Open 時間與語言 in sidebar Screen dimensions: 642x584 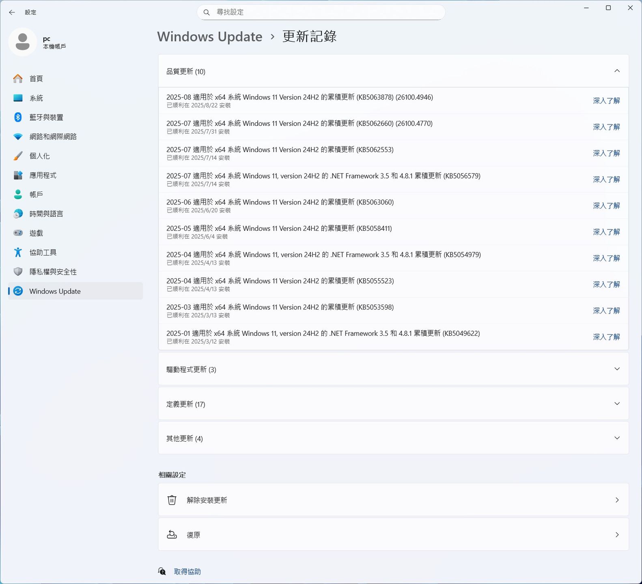pos(75,214)
